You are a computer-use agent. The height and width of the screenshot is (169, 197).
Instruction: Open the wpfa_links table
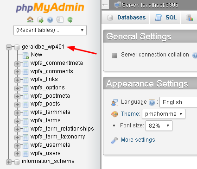pyautogui.click(x=44, y=79)
